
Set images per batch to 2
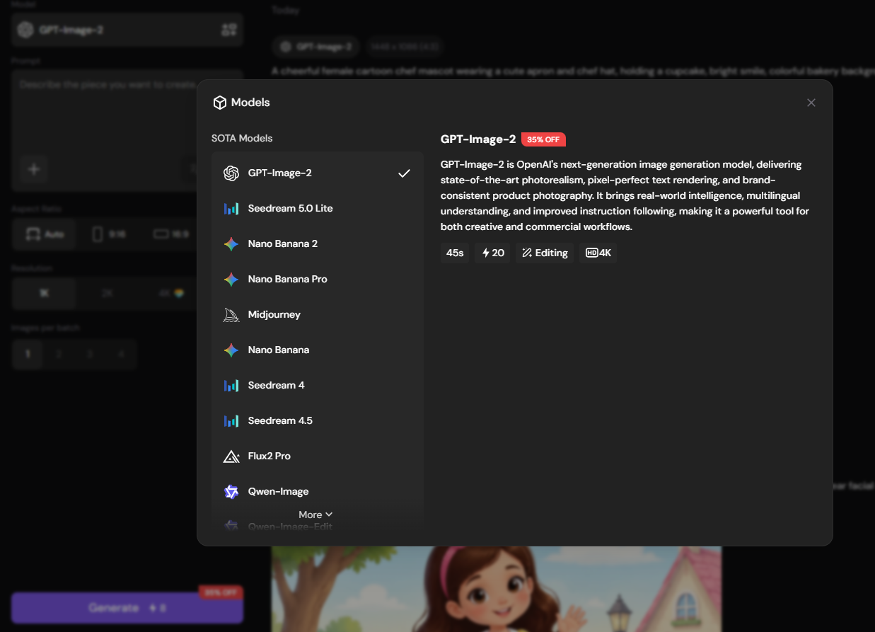tap(59, 354)
